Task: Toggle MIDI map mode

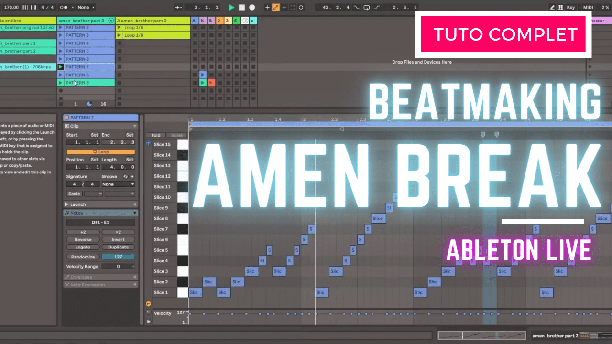Action: [588, 8]
